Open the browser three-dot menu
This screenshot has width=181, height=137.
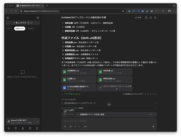click(174, 11)
